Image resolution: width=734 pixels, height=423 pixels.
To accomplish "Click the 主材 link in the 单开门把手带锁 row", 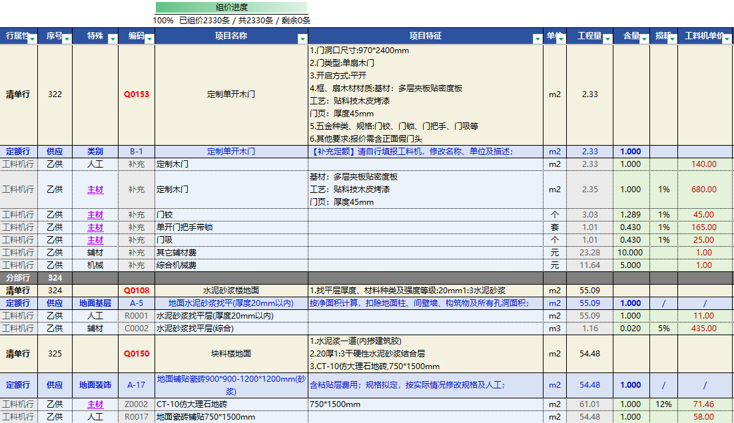I will 95,227.
